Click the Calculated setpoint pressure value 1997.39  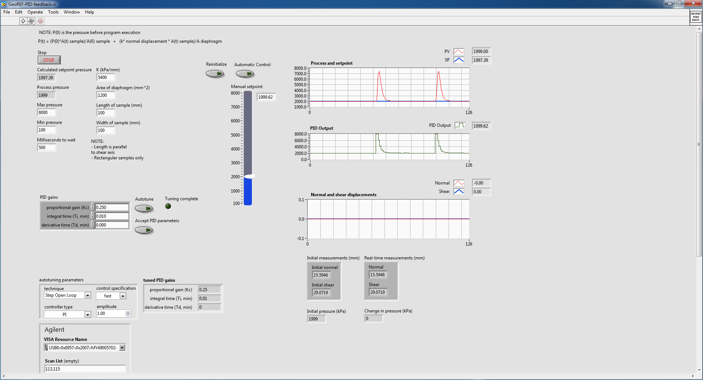click(x=47, y=78)
